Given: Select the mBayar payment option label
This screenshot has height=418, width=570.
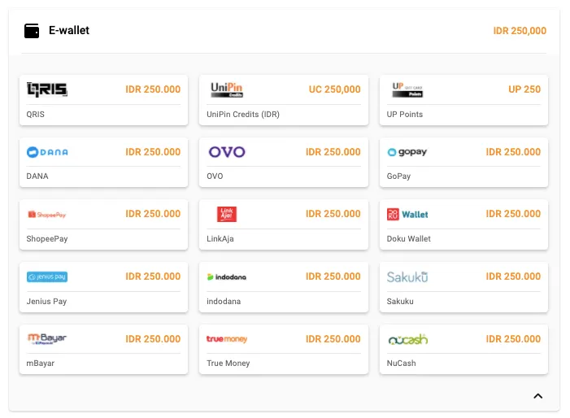Looking at the screenshot, I should pos(41,364).
